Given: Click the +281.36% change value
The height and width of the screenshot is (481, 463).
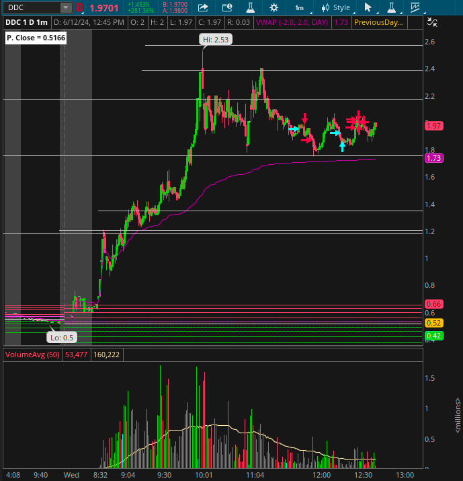Looking at the screenshot, I should [x=140, y=11].
